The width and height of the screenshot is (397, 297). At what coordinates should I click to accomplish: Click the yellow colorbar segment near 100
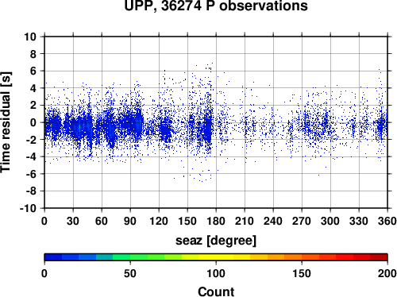tap(216, 257)
